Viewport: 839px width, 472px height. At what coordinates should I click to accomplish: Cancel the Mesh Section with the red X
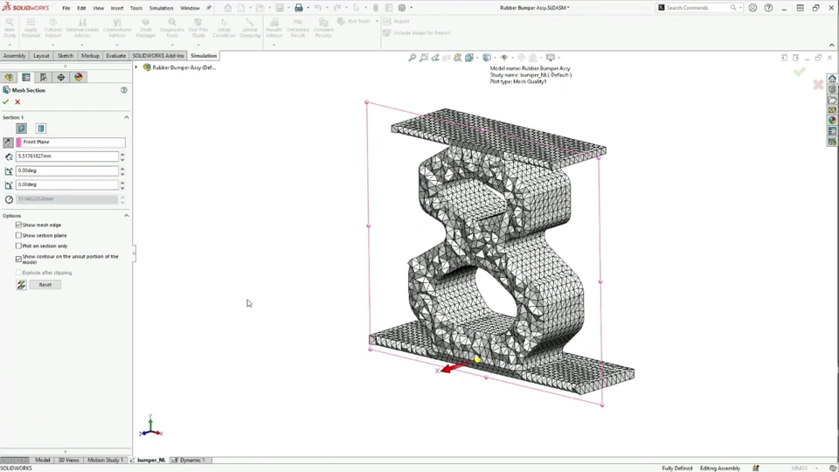[17, 101]
